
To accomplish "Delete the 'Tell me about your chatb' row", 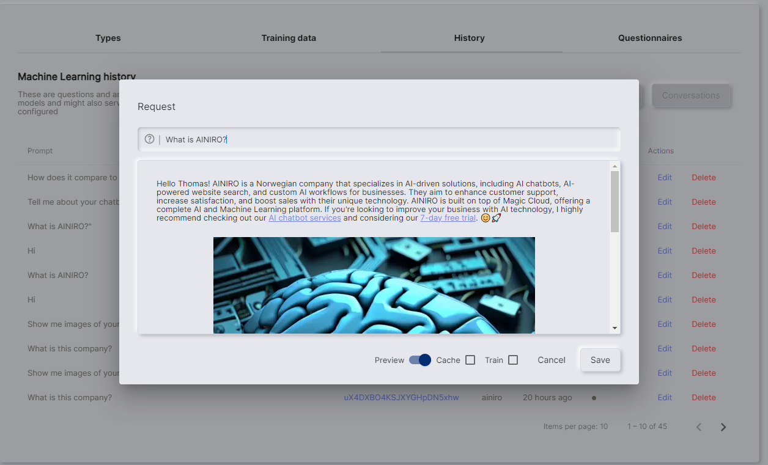I will [x=704, y=202].
